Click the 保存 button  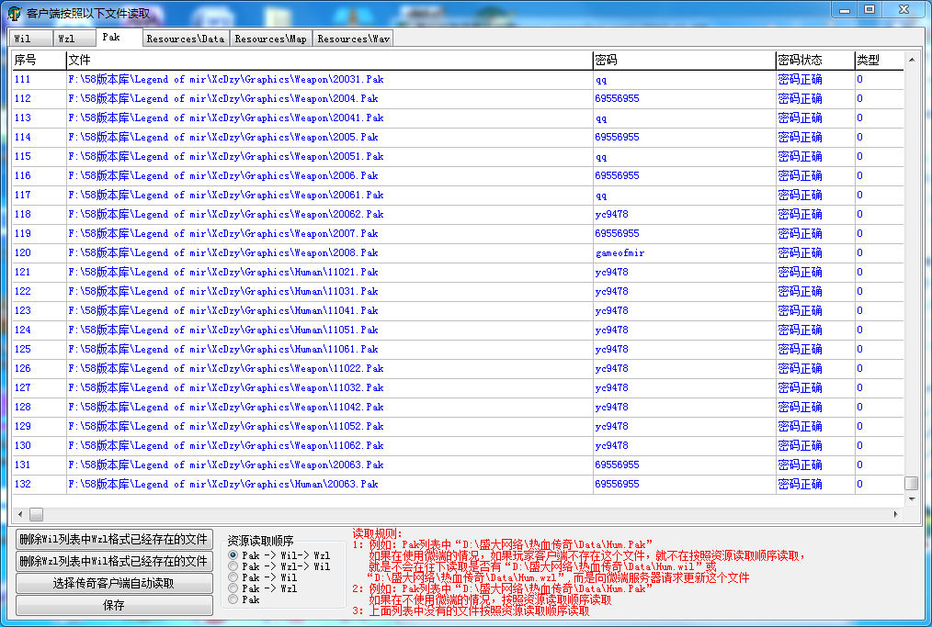pos(114,605)
